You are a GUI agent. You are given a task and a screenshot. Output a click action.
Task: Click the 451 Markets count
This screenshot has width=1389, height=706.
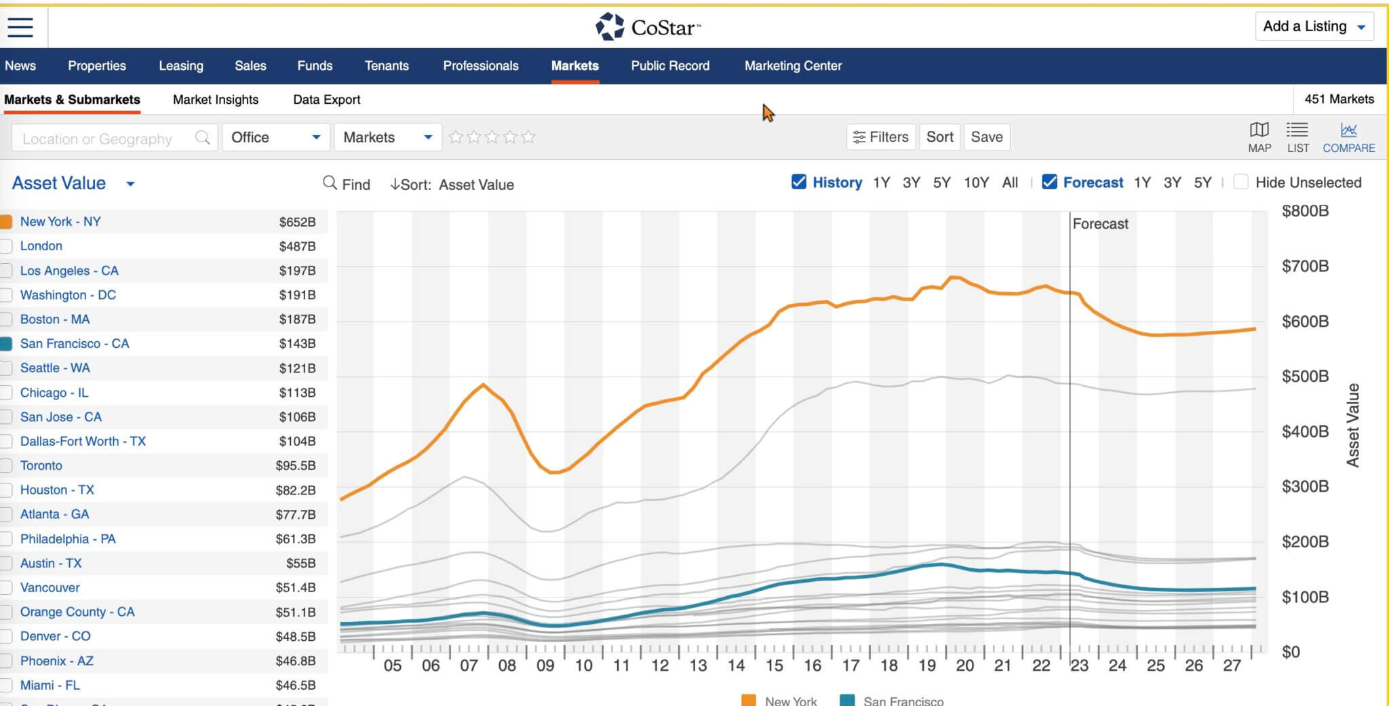[x=1339, y=99]
